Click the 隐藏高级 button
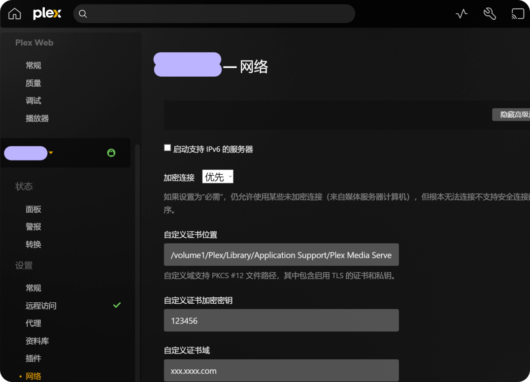The width and height of the screenshot is (530, 382). [511, 115]
